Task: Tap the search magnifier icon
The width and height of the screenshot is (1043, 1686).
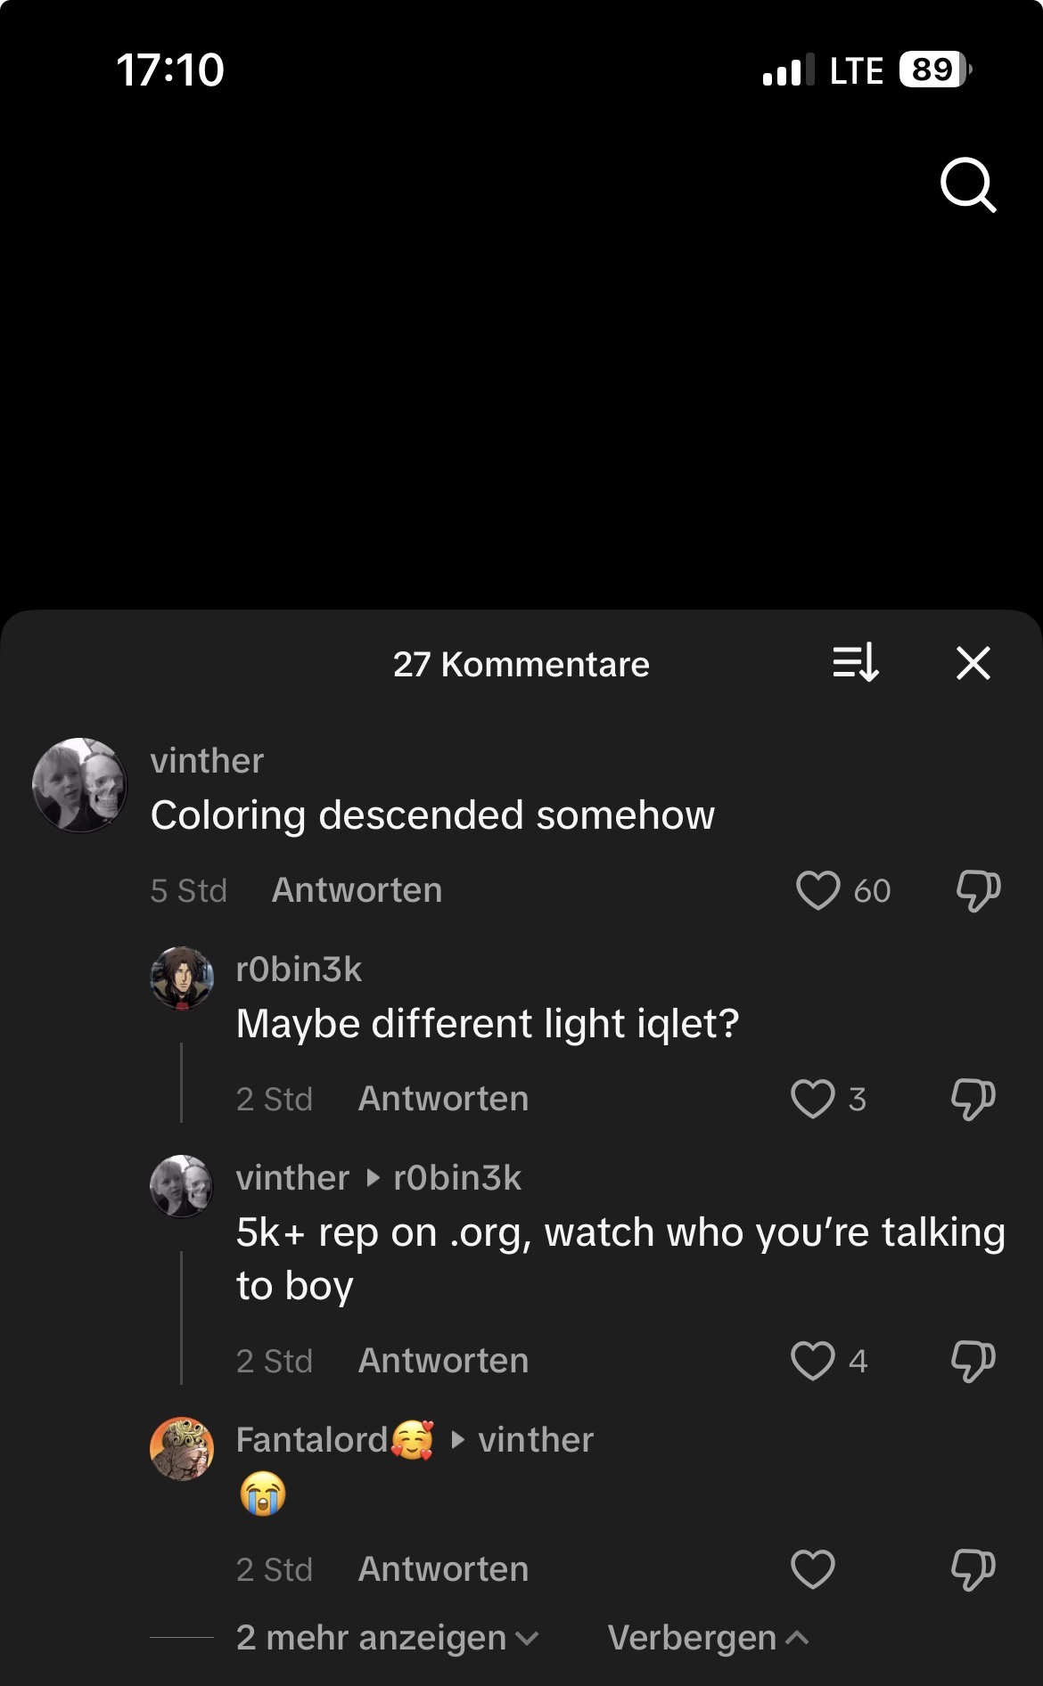Action: pos(967,185)
